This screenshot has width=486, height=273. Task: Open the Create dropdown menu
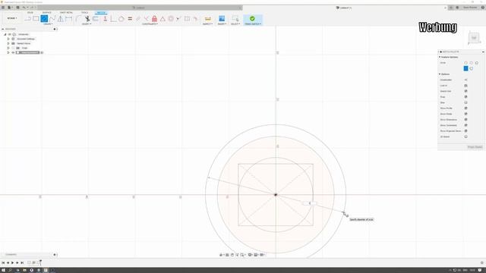(x=48, y=24)
